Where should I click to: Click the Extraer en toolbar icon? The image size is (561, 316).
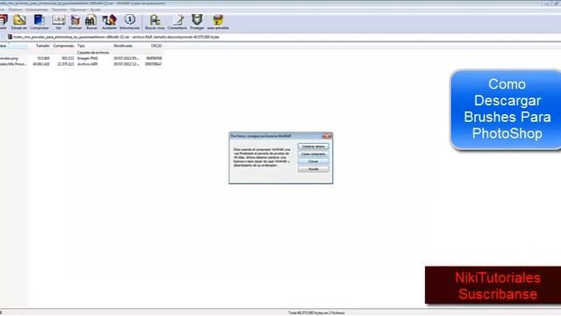tap(19, 22)
